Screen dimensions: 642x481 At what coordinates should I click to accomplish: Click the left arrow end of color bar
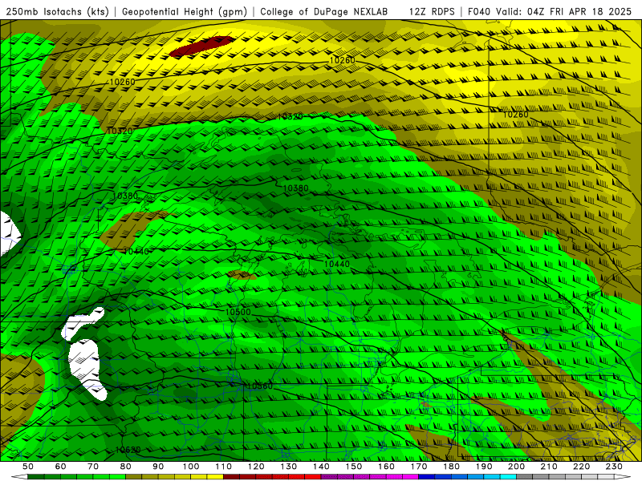[x=19, y=477]
